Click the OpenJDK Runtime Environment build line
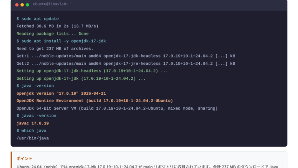 click(95, 101)
